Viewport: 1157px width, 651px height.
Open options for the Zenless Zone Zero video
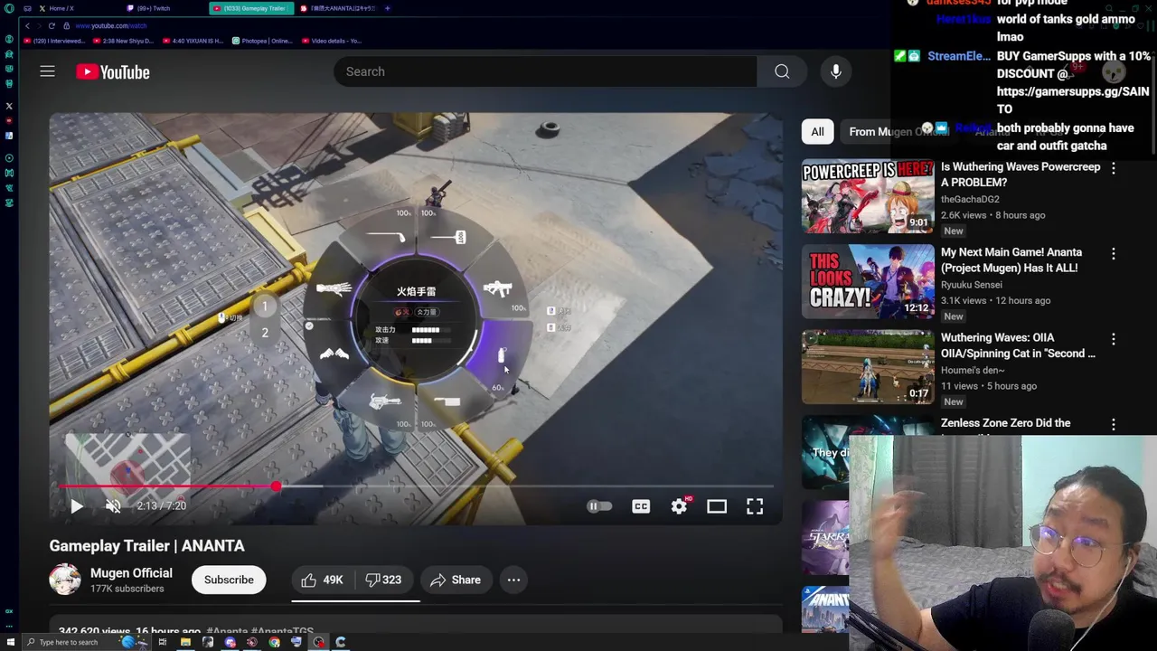[x=1114, y=424]
